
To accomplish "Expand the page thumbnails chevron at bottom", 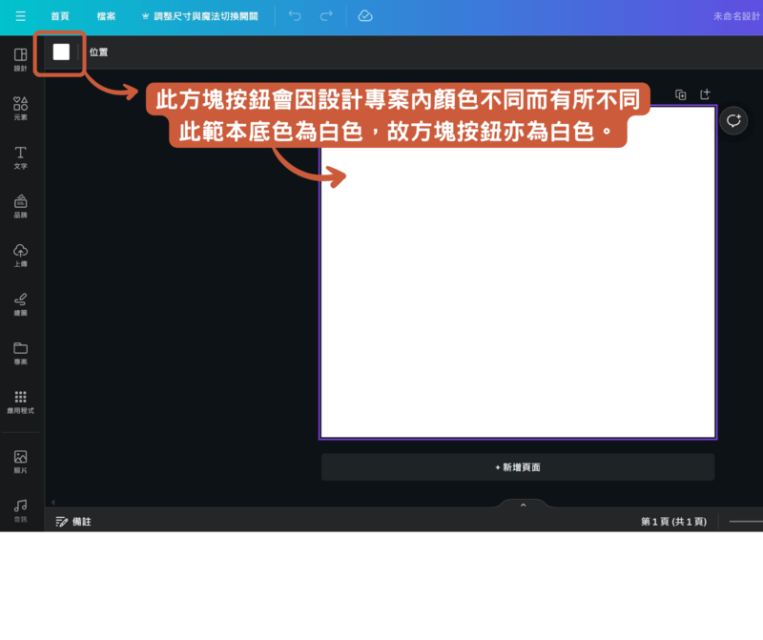I will (x=523, y=506).
